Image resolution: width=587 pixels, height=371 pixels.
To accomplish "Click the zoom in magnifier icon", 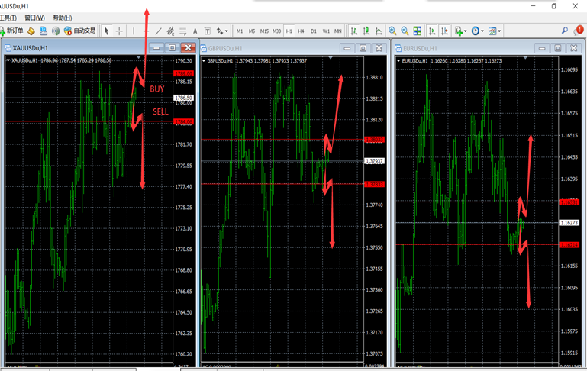I will (392, 31).
